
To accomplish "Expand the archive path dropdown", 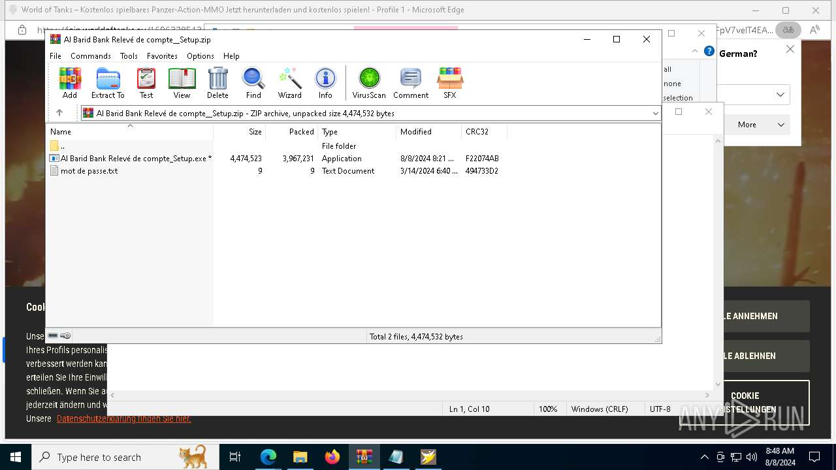I will pos(655,113).
